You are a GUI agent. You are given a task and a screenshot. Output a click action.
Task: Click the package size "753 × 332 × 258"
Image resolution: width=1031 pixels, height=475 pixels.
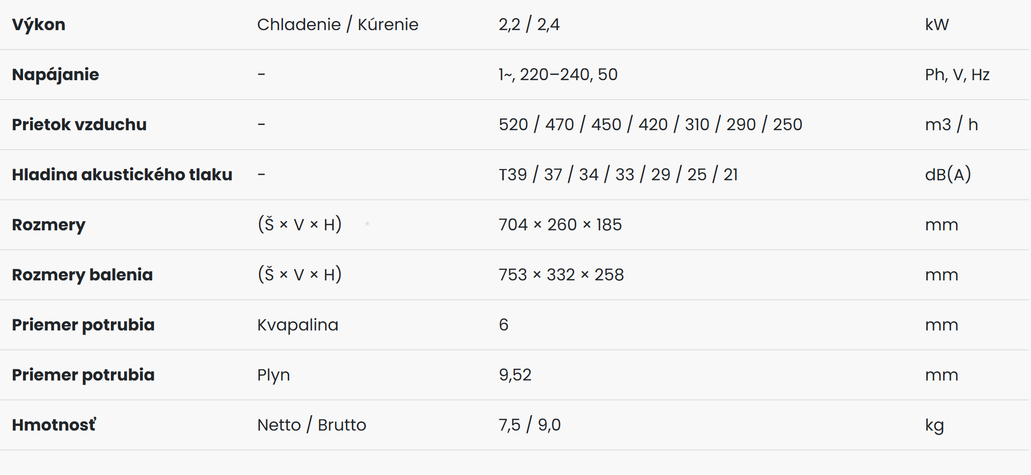click(x=561, y=275)
